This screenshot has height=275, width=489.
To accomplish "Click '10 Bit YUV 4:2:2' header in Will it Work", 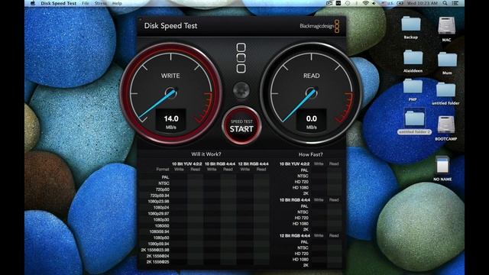I will [186, 163].
